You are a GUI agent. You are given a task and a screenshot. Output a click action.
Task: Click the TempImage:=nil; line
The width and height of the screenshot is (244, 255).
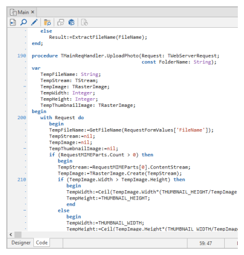[x=70, y=143]
